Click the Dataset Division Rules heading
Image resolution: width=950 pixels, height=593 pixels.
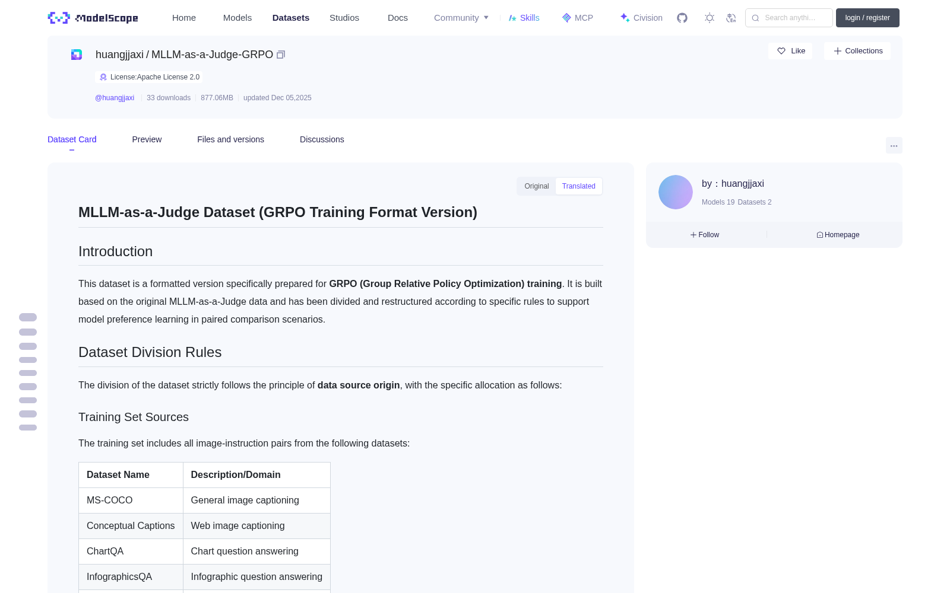point(150,352)
